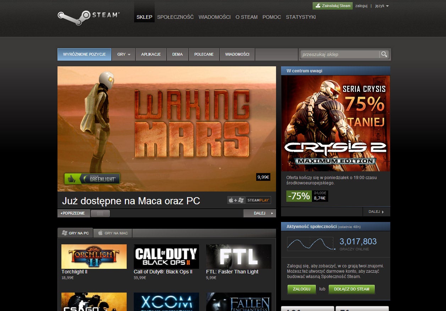
Task: Click the Waking Mars featured banner
Action: coord(167,129)
